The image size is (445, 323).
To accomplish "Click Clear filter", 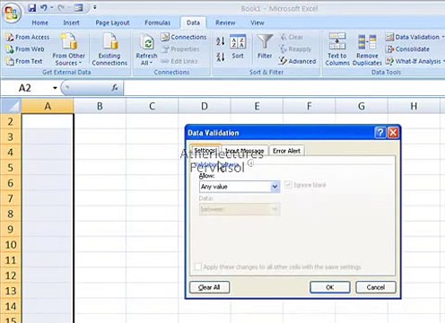I will 292,37.
